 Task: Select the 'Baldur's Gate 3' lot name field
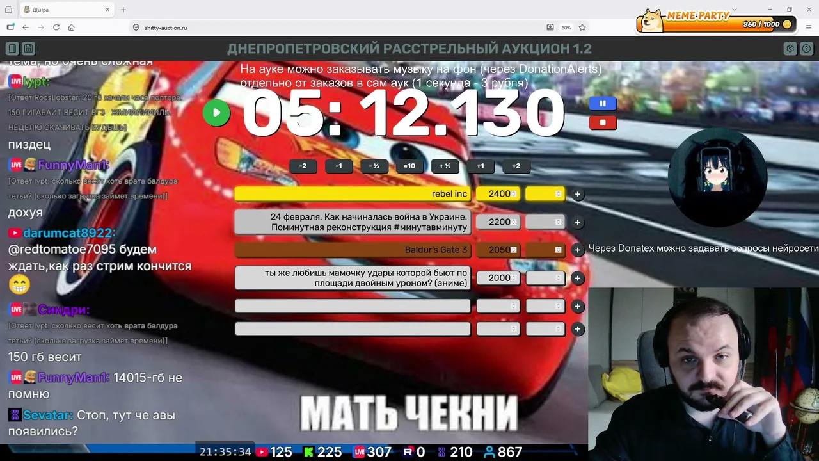click(353, 250)
